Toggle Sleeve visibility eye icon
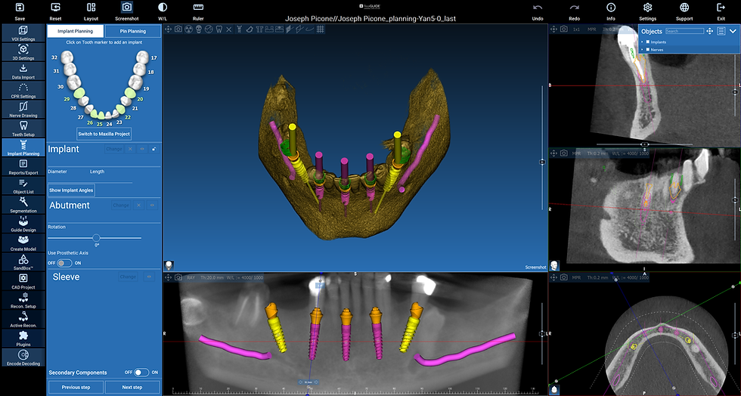Image resolution: width=741 pixels, height=396 pixels. click(150, 277)
